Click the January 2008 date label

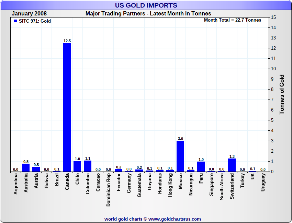29,14
